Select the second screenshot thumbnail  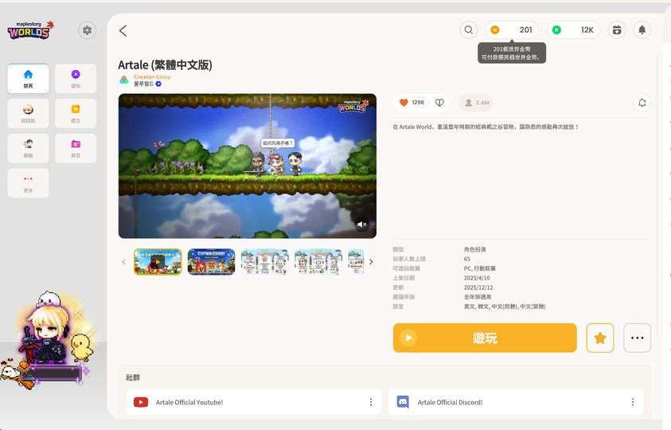coord(211,262)
